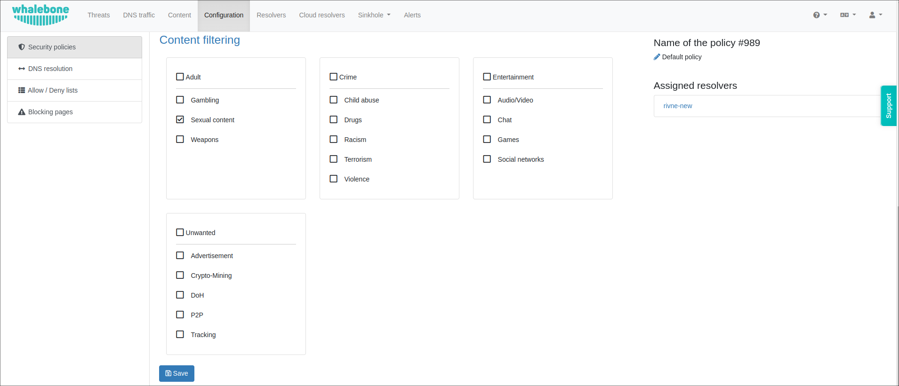Open the help question mark menu
899x386 pixels.
coord(819,15)
